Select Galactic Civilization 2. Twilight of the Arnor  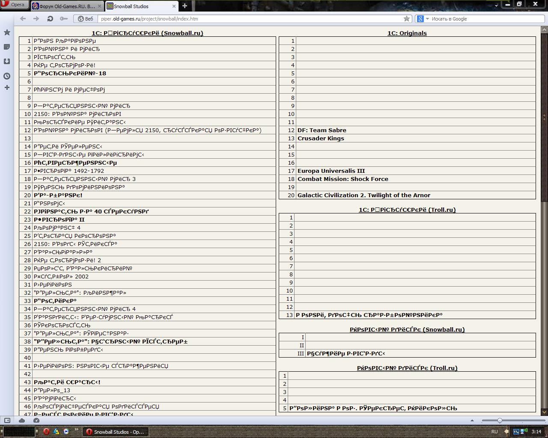364,195
